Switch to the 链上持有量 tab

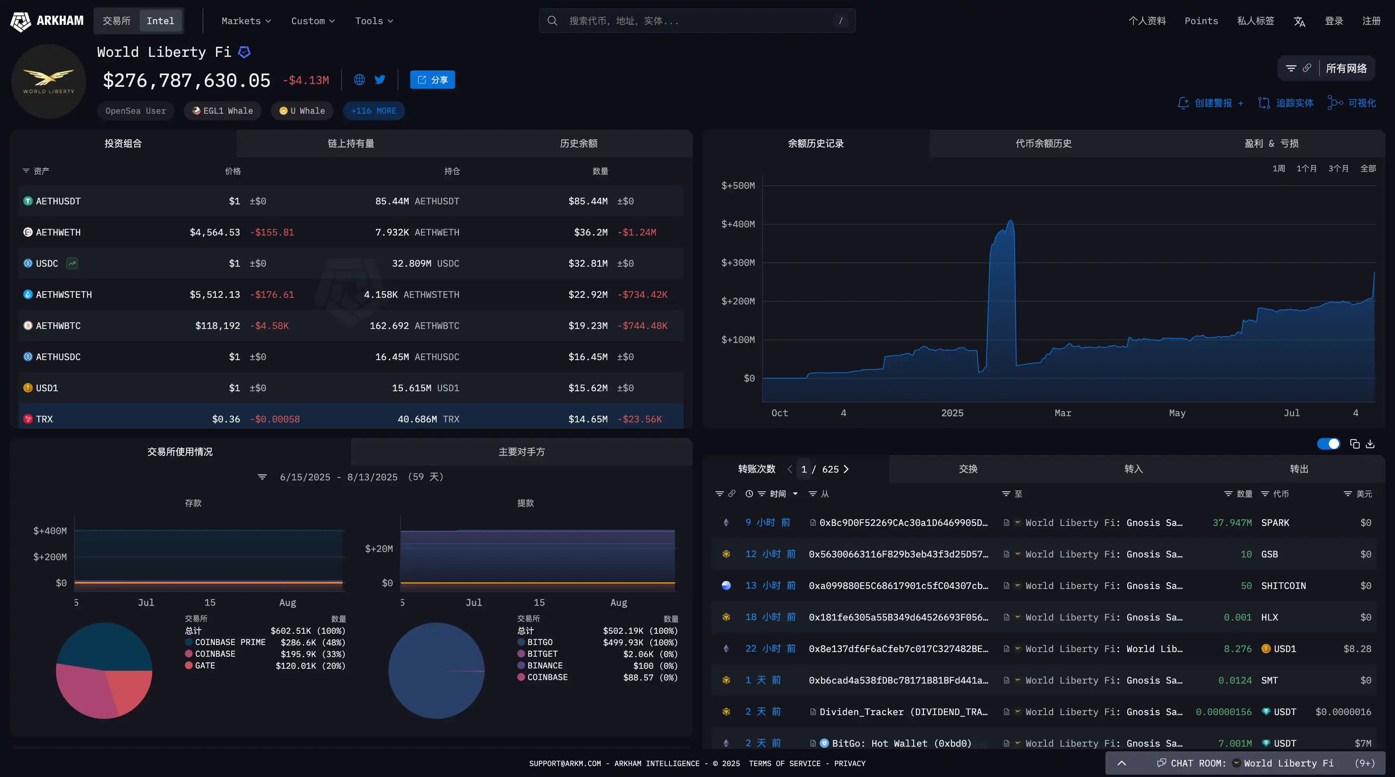[x=351, y=144]
